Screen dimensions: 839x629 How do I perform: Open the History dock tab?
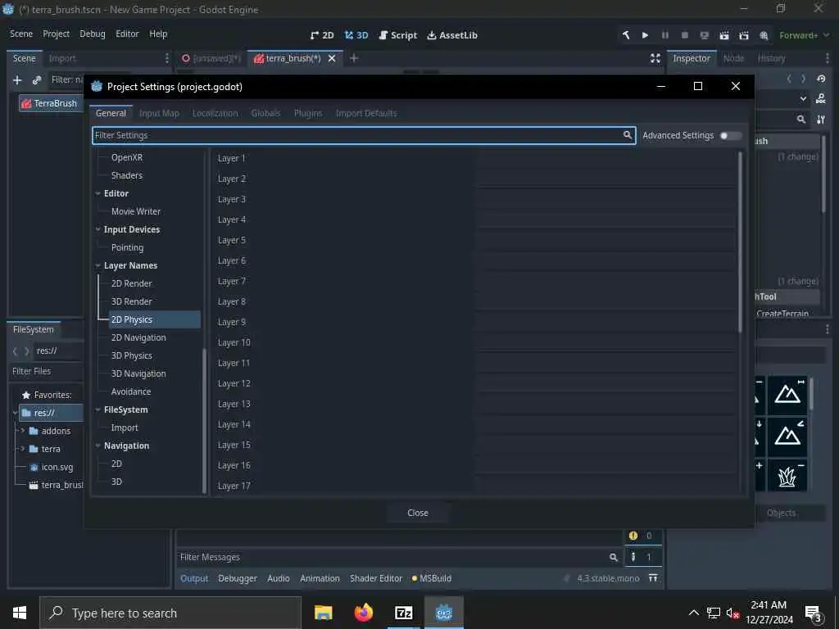771,58
